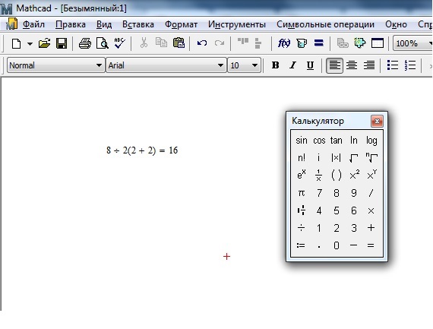This screenshot has height=329, width=433.
Task: Open the font size 10 dropdown
Action: pyautogui.click(x=254, y=65)
